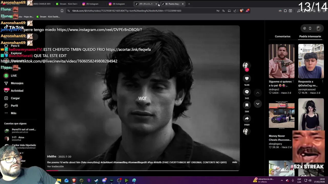Screen dimensions: 328x184
Task: Open the Advertencia de... weather alert widget
Action: click(x=263, y=180)
